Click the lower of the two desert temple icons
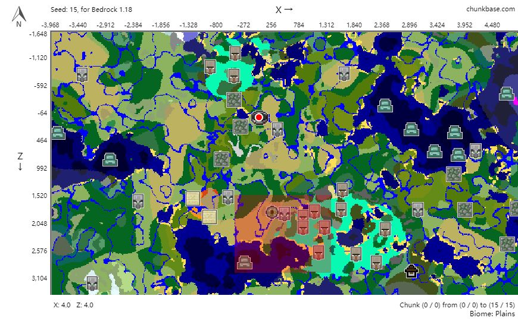 tap(209, 217)
